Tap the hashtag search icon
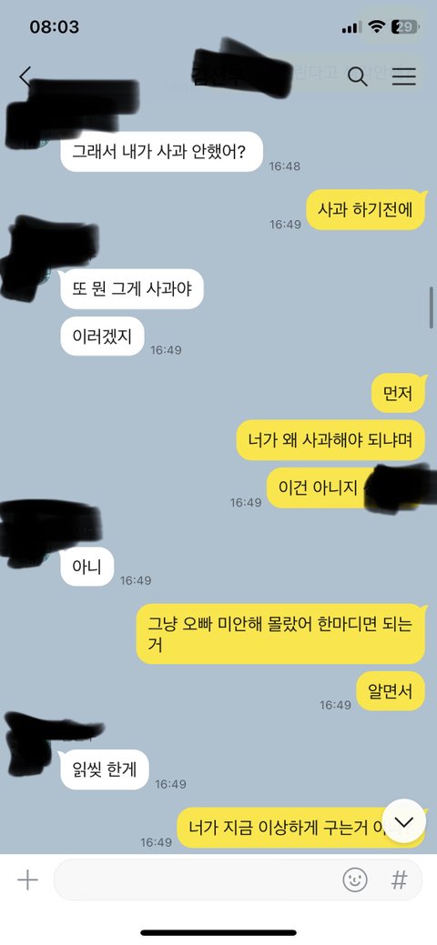 pos(399,880)
